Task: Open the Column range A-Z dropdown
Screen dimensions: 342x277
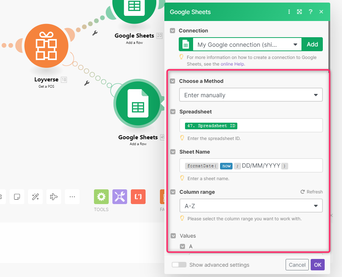Action: [x=251, y=206]
